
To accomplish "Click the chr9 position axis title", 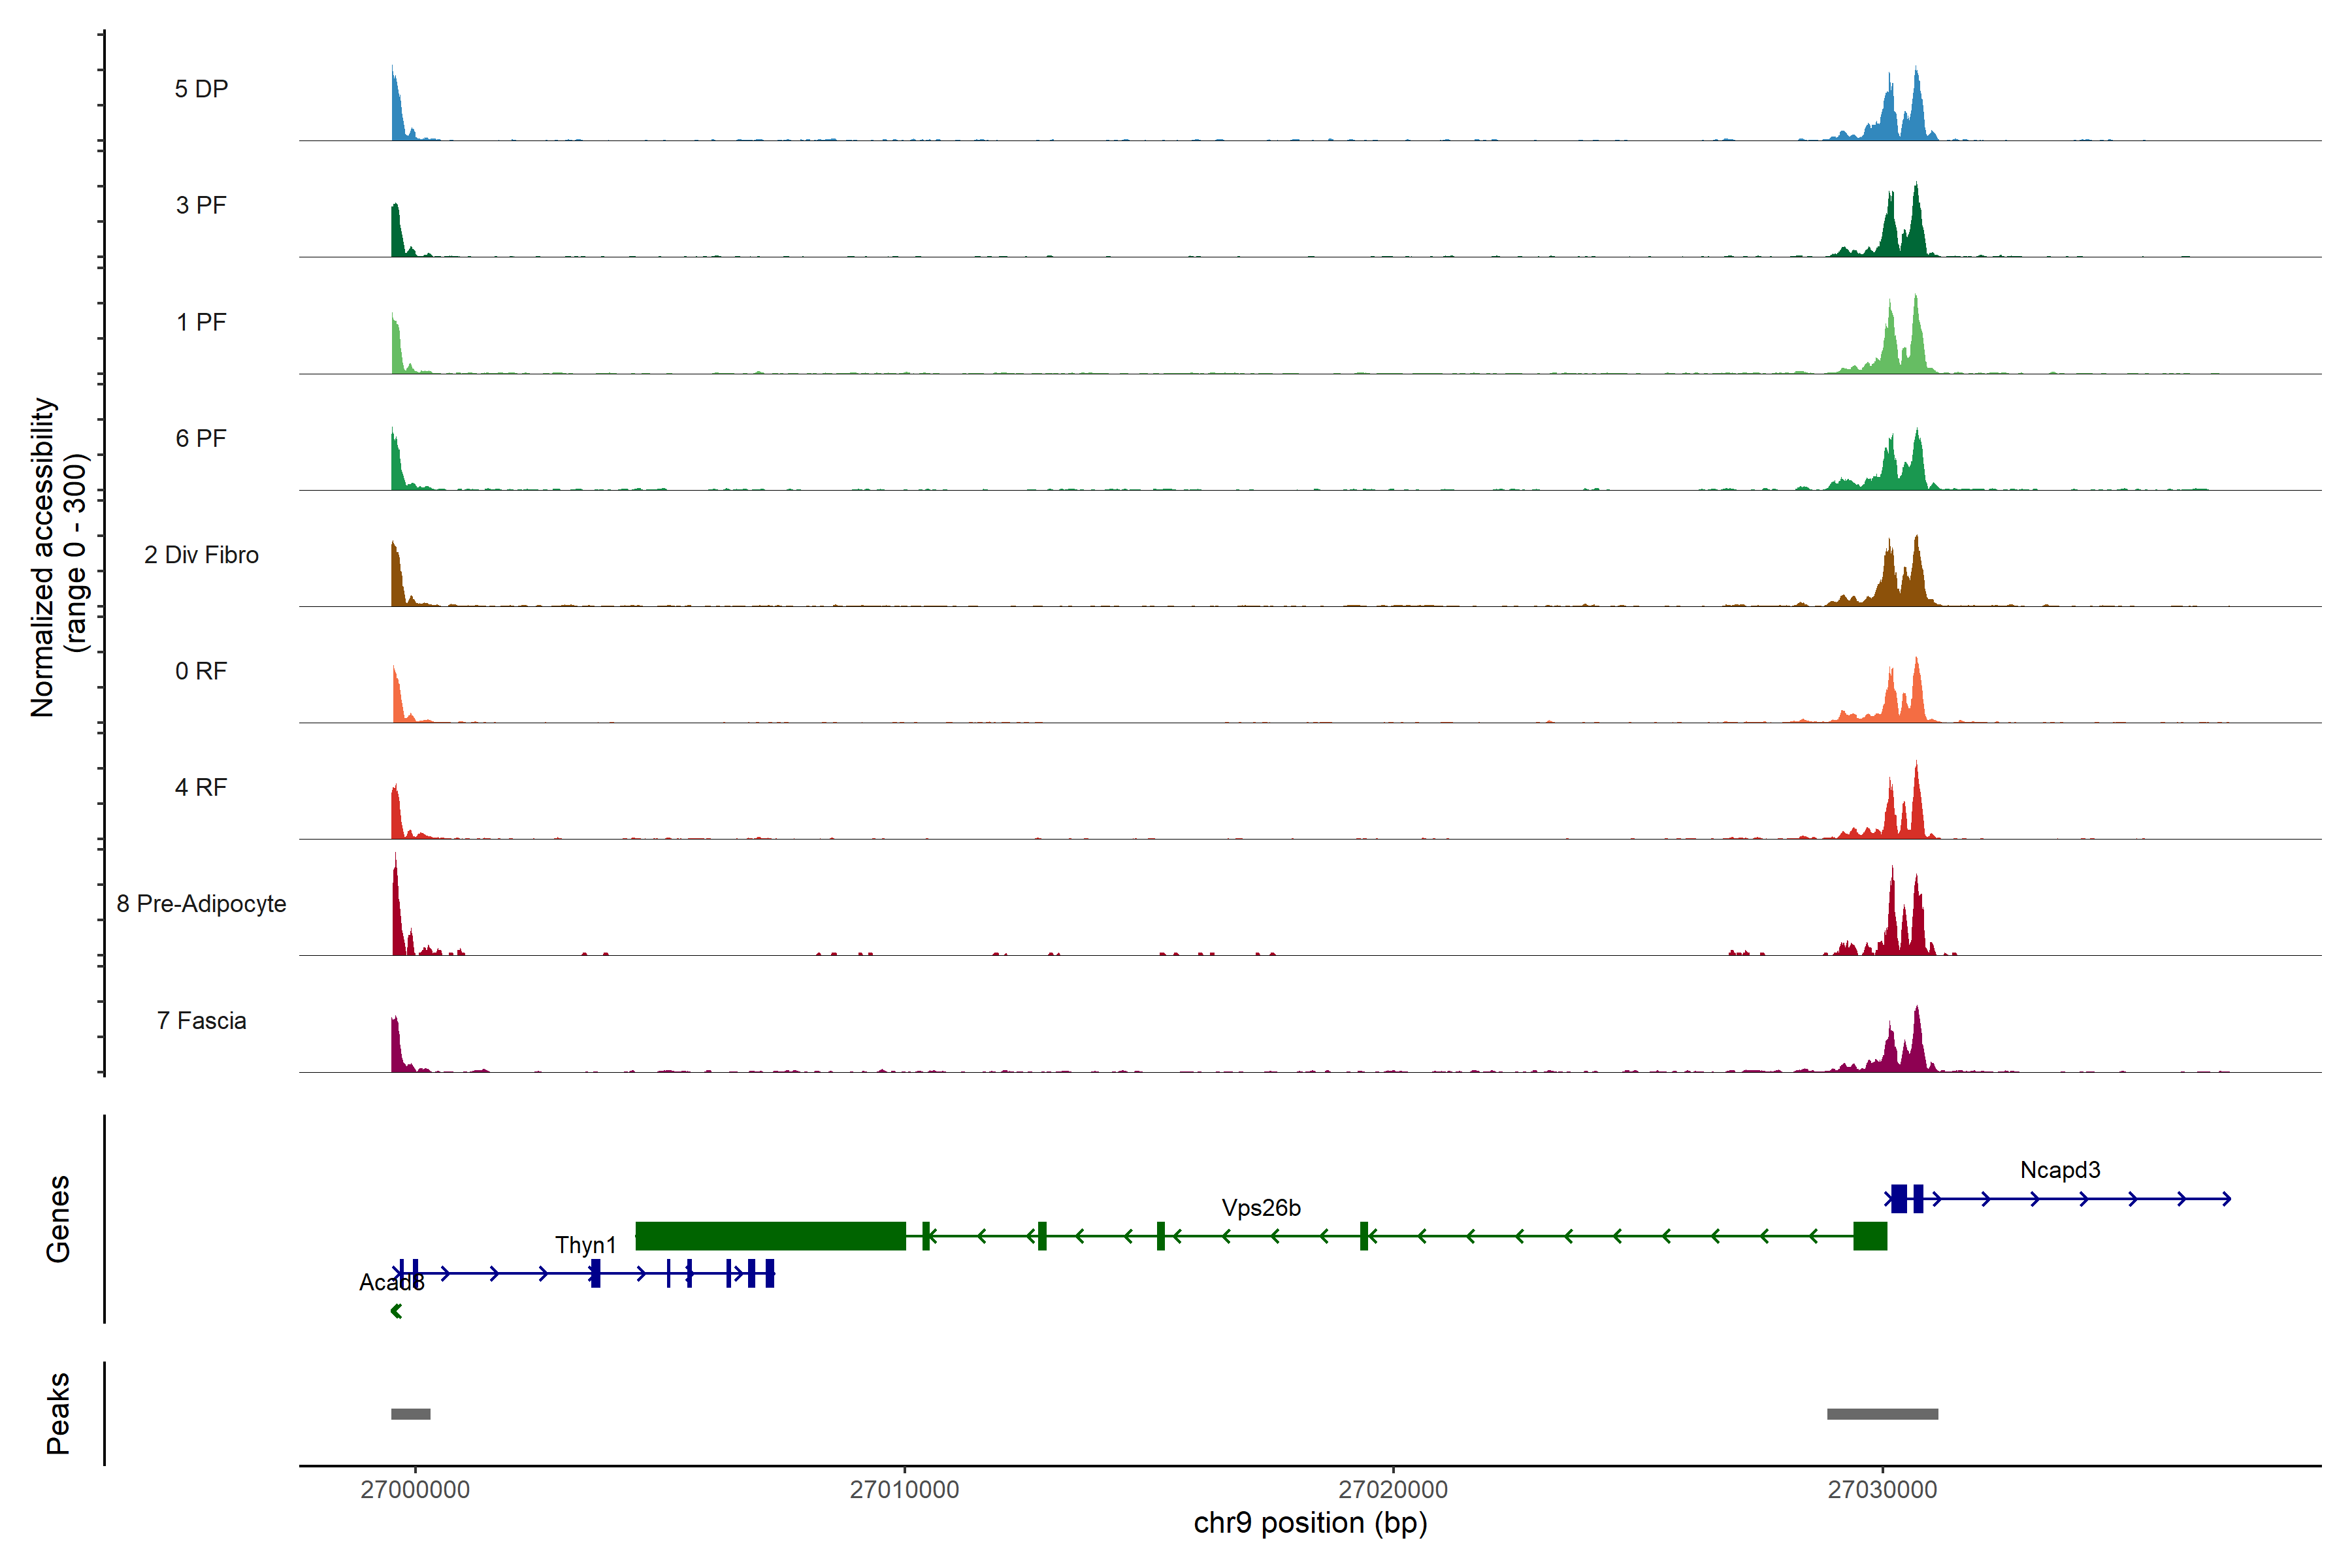I will (1310, 1523).
